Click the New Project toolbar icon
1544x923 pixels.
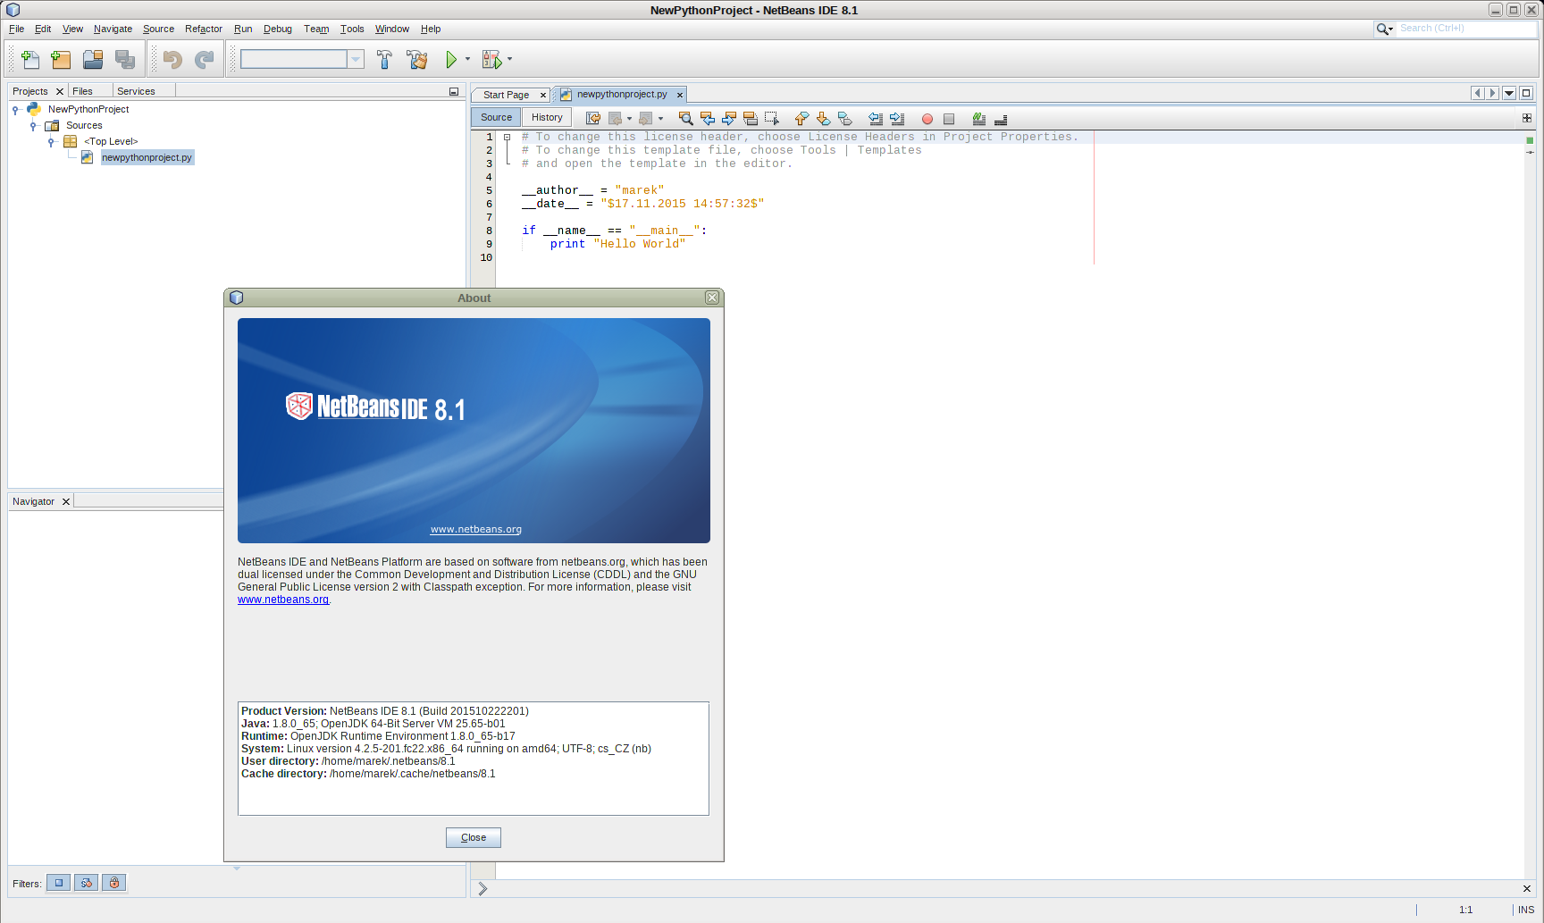click(x=61, y=60)
